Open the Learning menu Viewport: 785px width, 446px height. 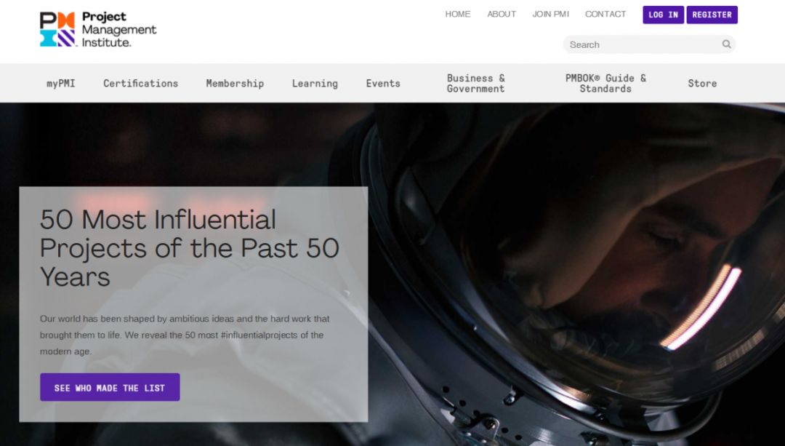tap(315, 83)
